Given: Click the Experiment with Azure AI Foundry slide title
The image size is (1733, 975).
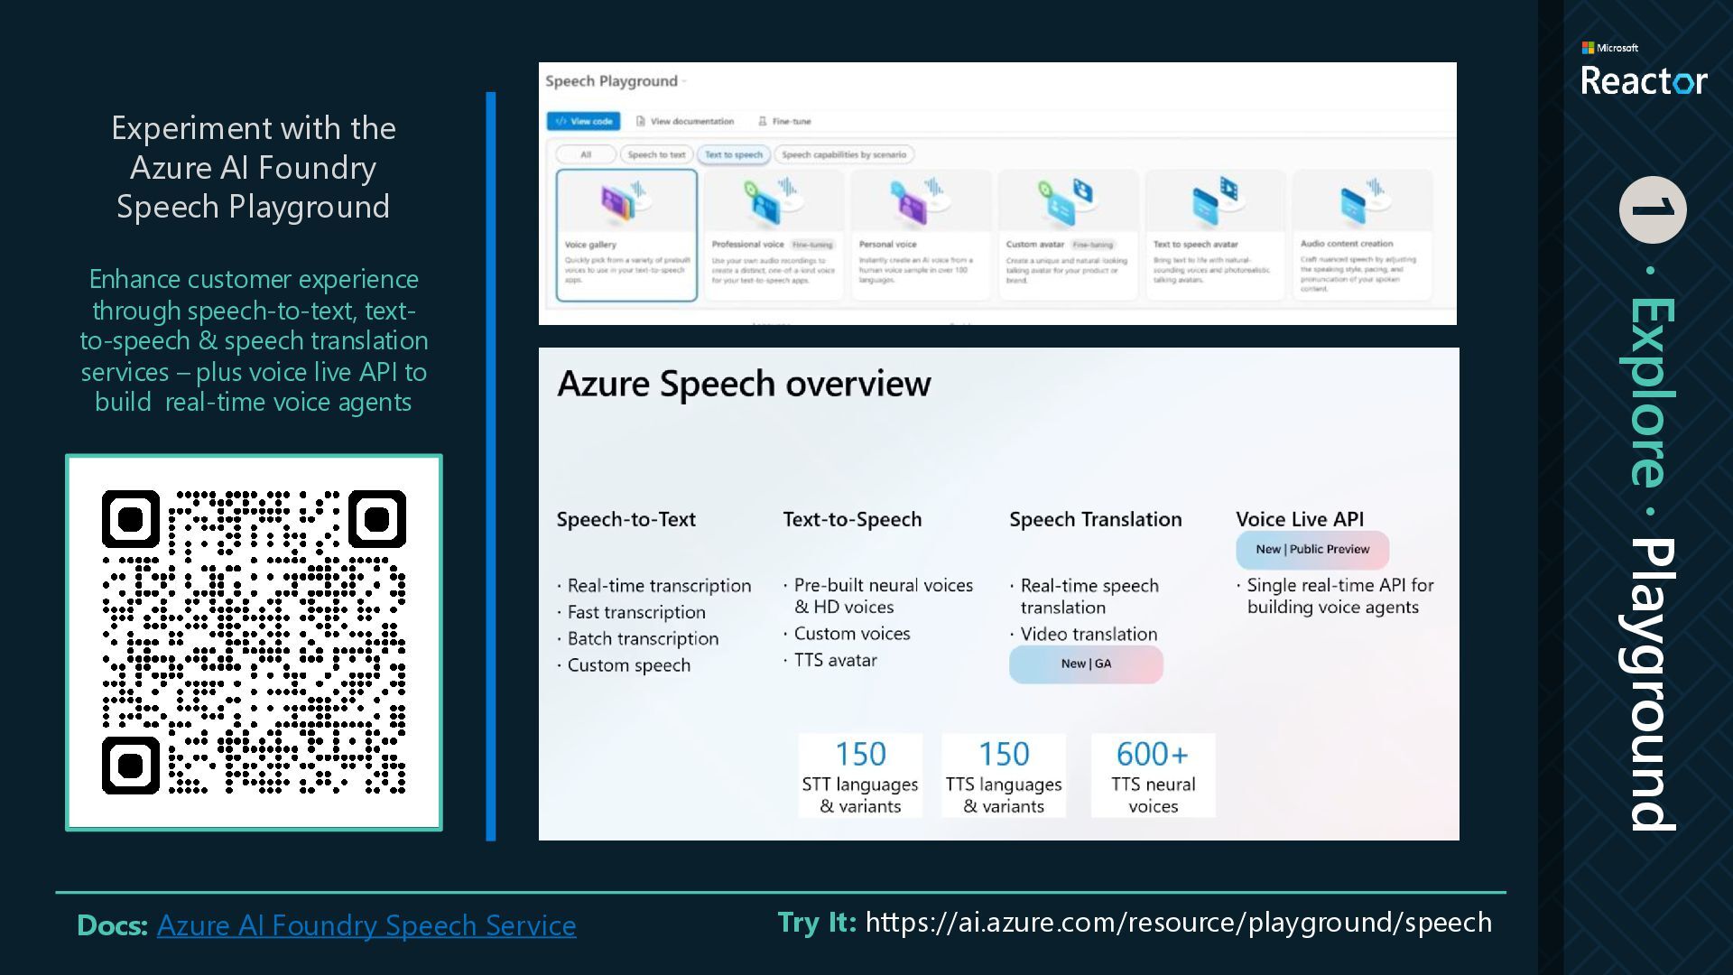Looking at the screenshot, I should click(254, 168).
